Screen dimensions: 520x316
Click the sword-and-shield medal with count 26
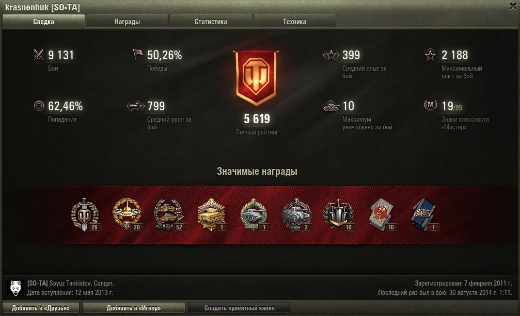click(85, 214)
